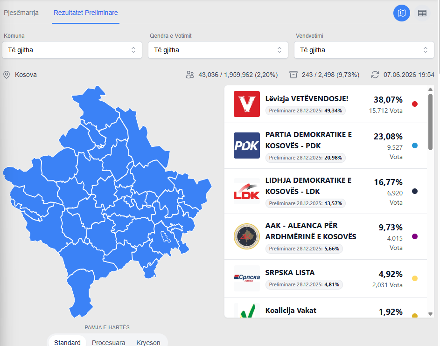Click the party list scroll-up arrow
440x346 pixels.
[x=431, y=90]
